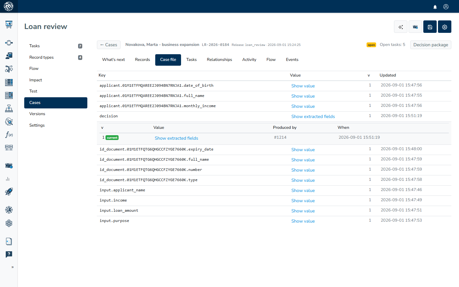Click produced-by task #1214

tap(280, 137)
